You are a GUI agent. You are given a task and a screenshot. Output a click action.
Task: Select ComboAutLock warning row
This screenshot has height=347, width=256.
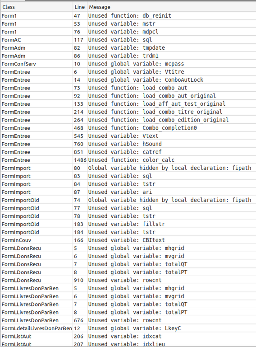point(128,80)
